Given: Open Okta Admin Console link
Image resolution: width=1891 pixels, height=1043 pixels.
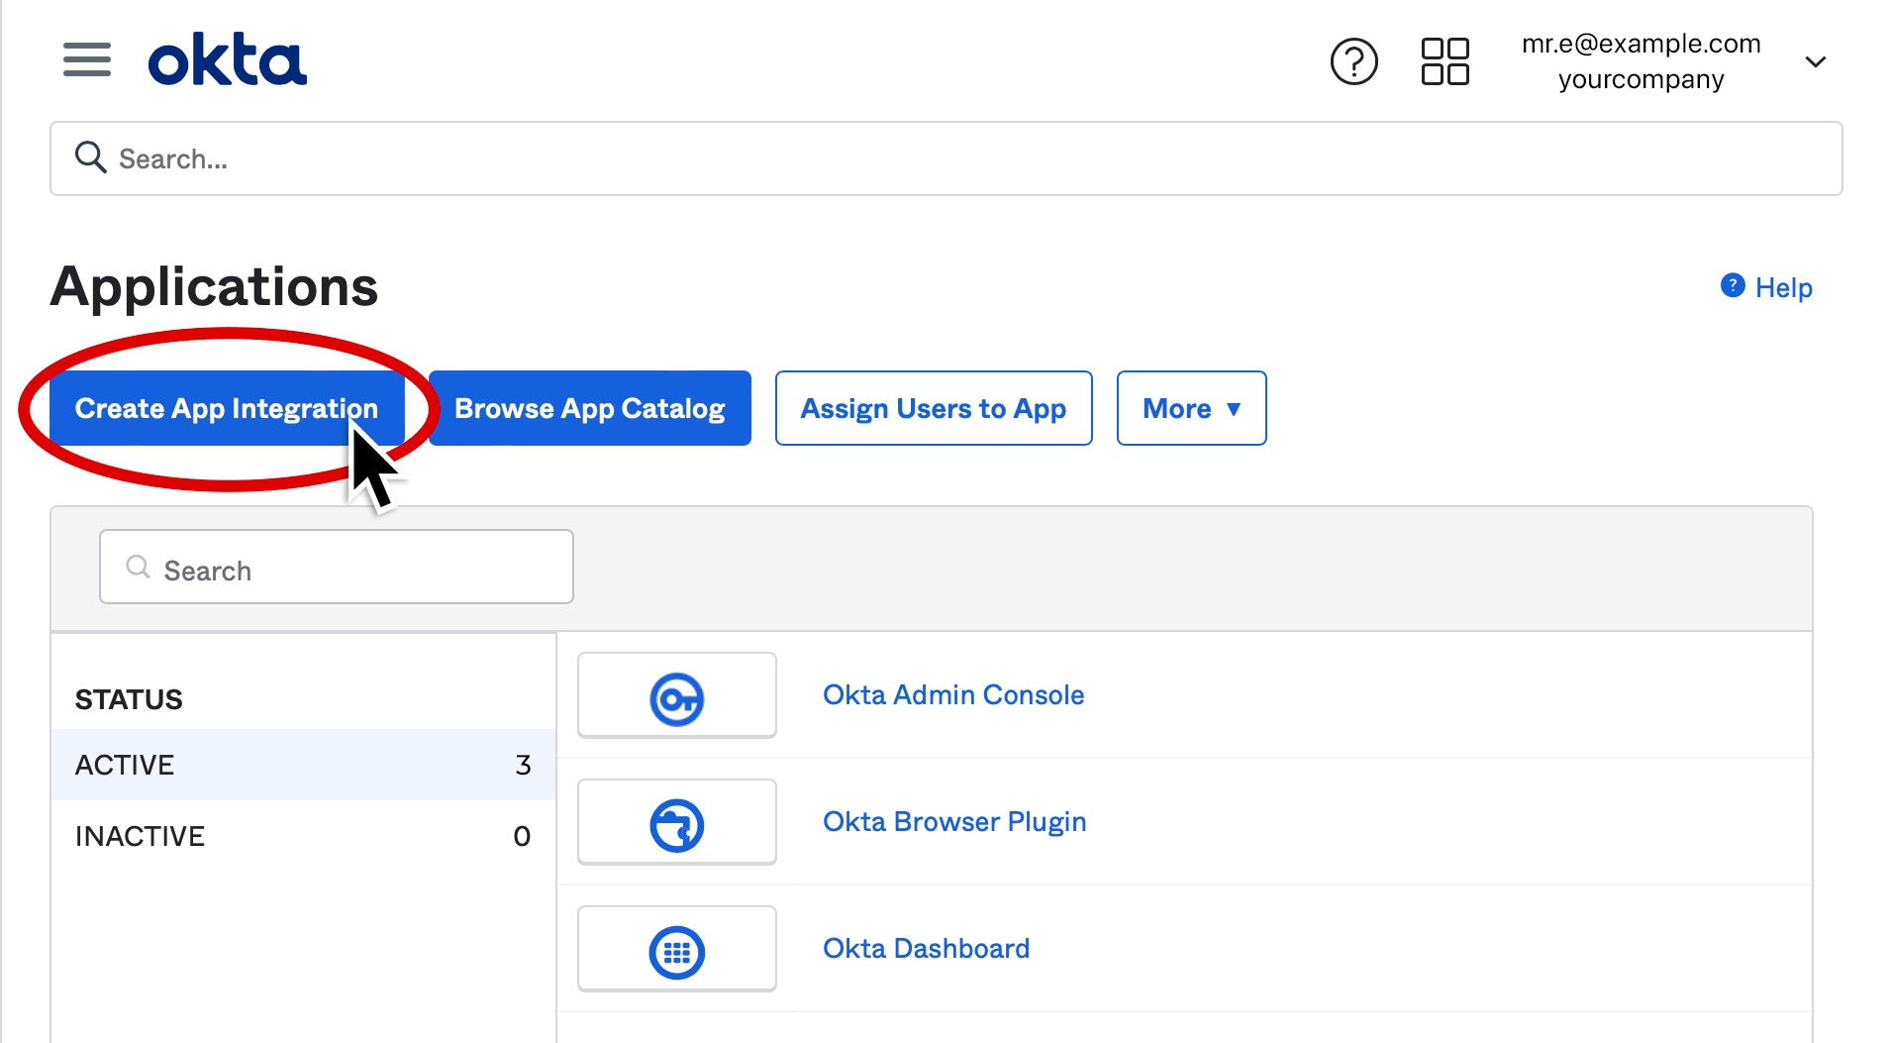Looking at the screenshot, I should coord(953,695).
